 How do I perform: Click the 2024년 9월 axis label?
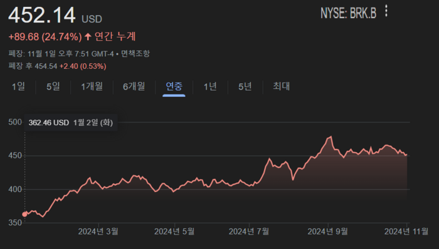pos(327,231)
